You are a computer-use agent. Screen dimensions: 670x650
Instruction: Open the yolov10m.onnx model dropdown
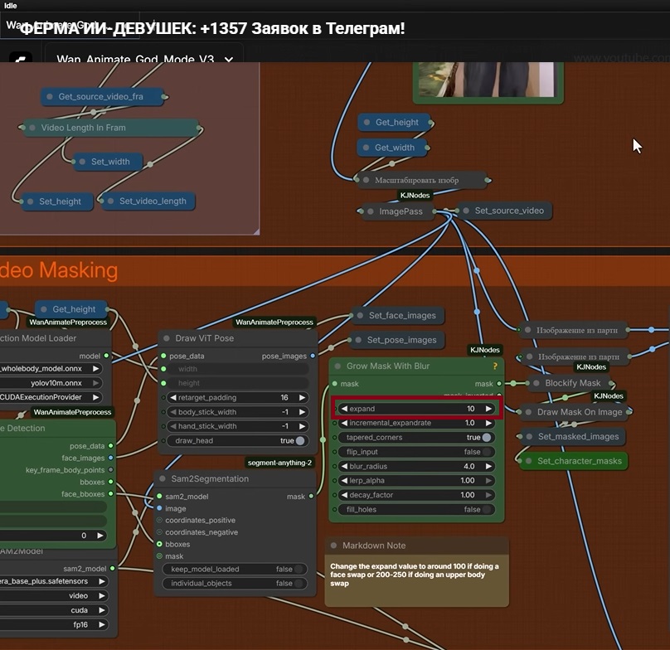pos(96,383)
